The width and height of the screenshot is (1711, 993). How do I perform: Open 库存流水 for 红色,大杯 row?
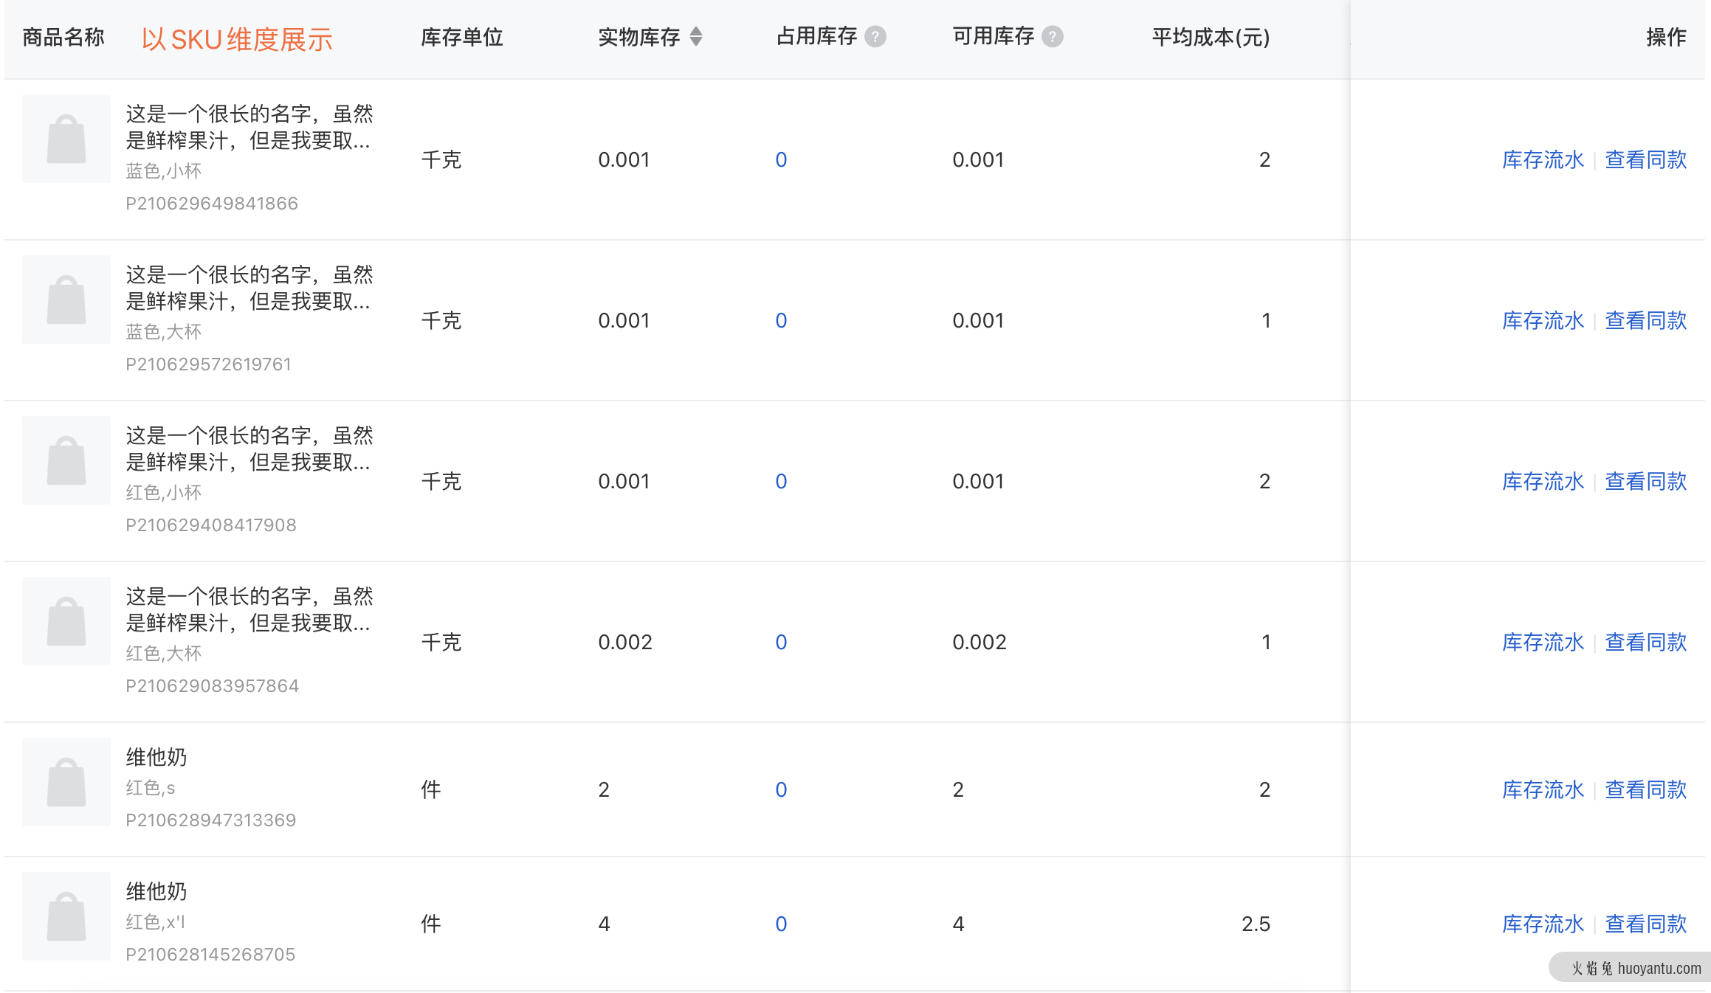[1543, 642]
